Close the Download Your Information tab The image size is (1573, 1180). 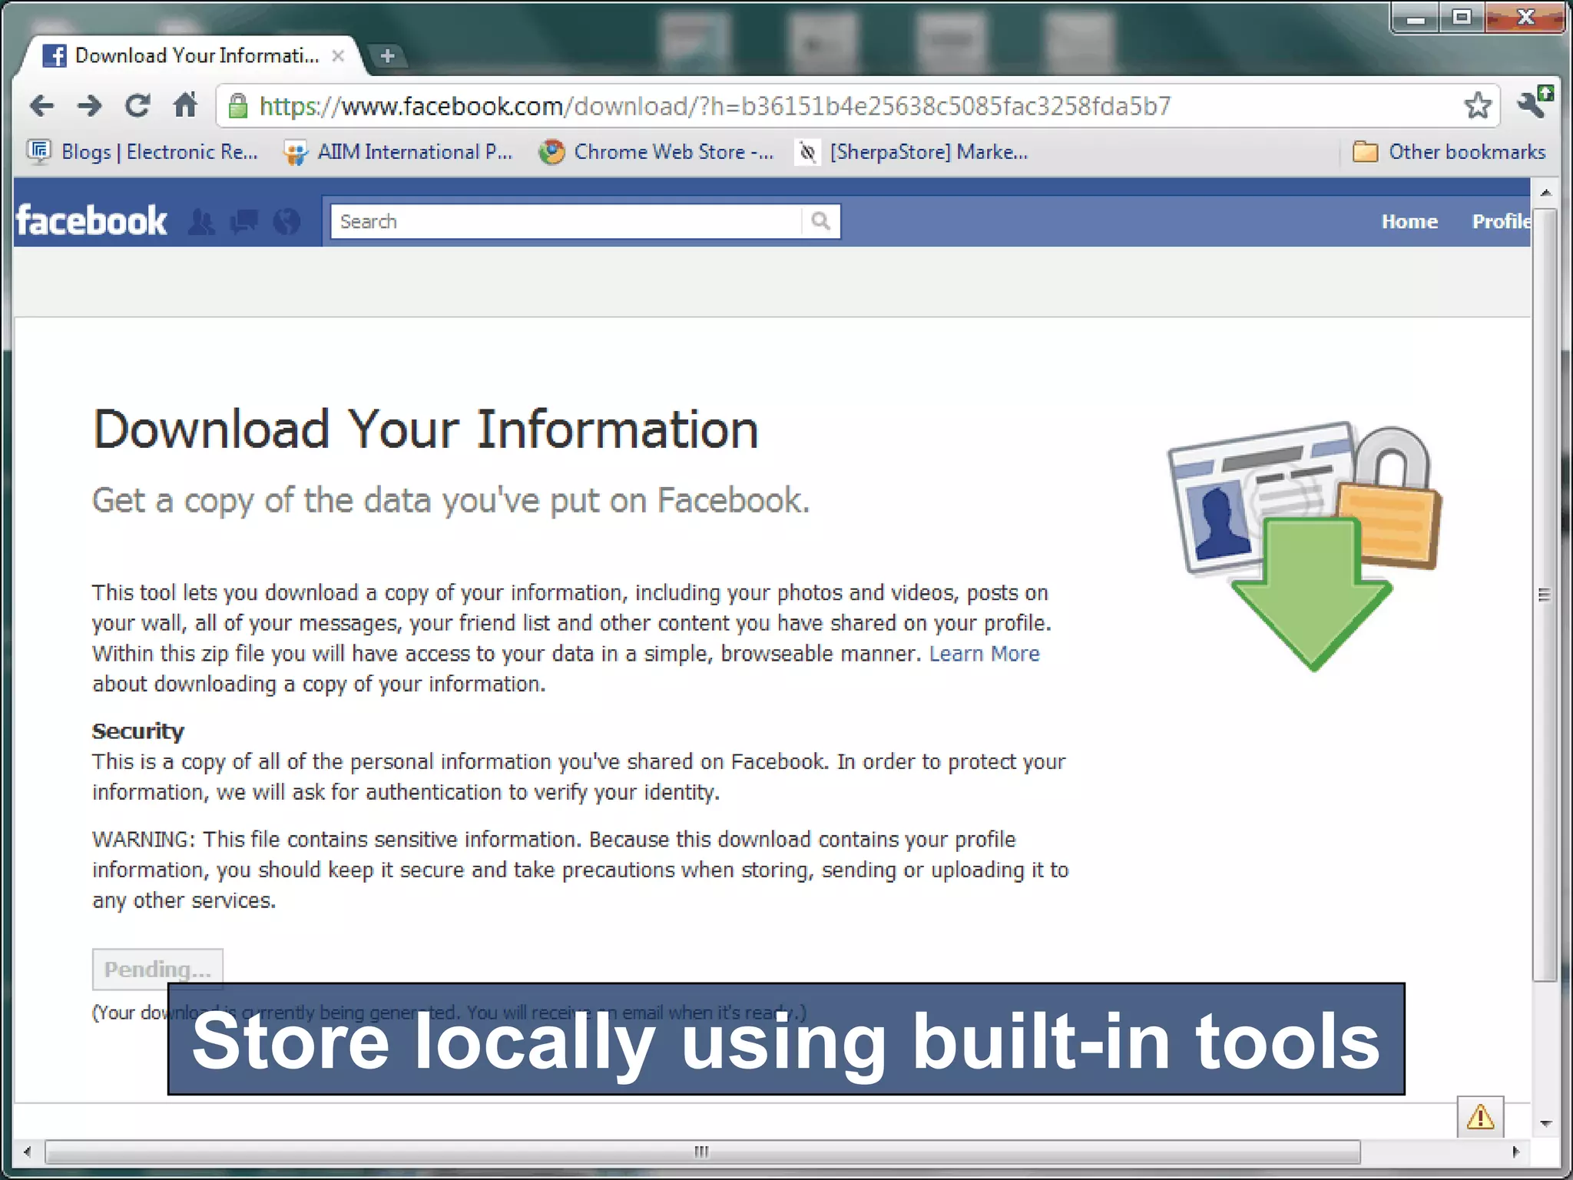pyautogui.click(x=338, y=56)
